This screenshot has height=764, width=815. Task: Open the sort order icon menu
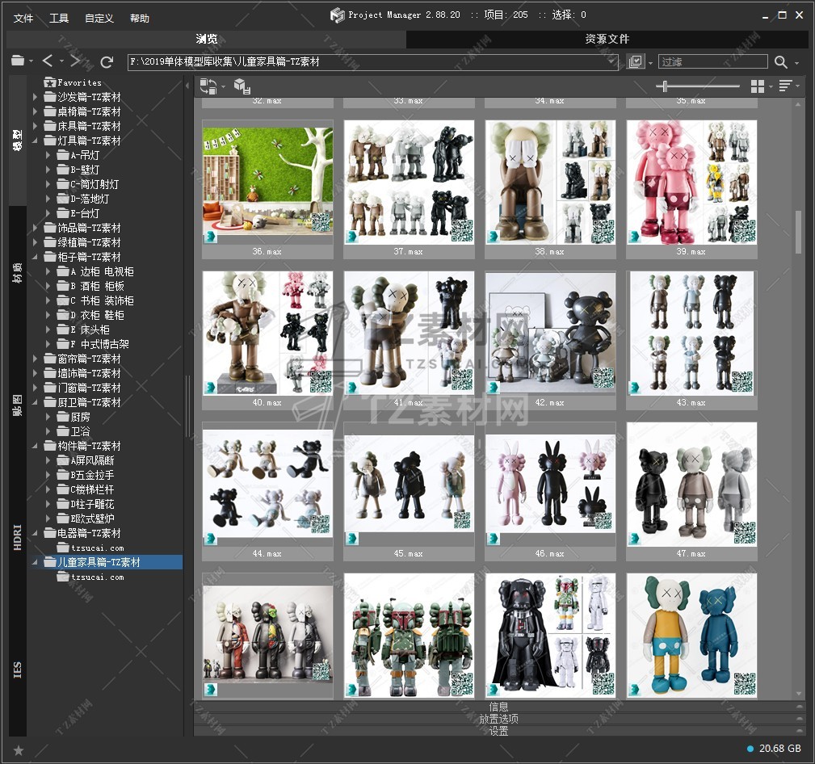785,86
